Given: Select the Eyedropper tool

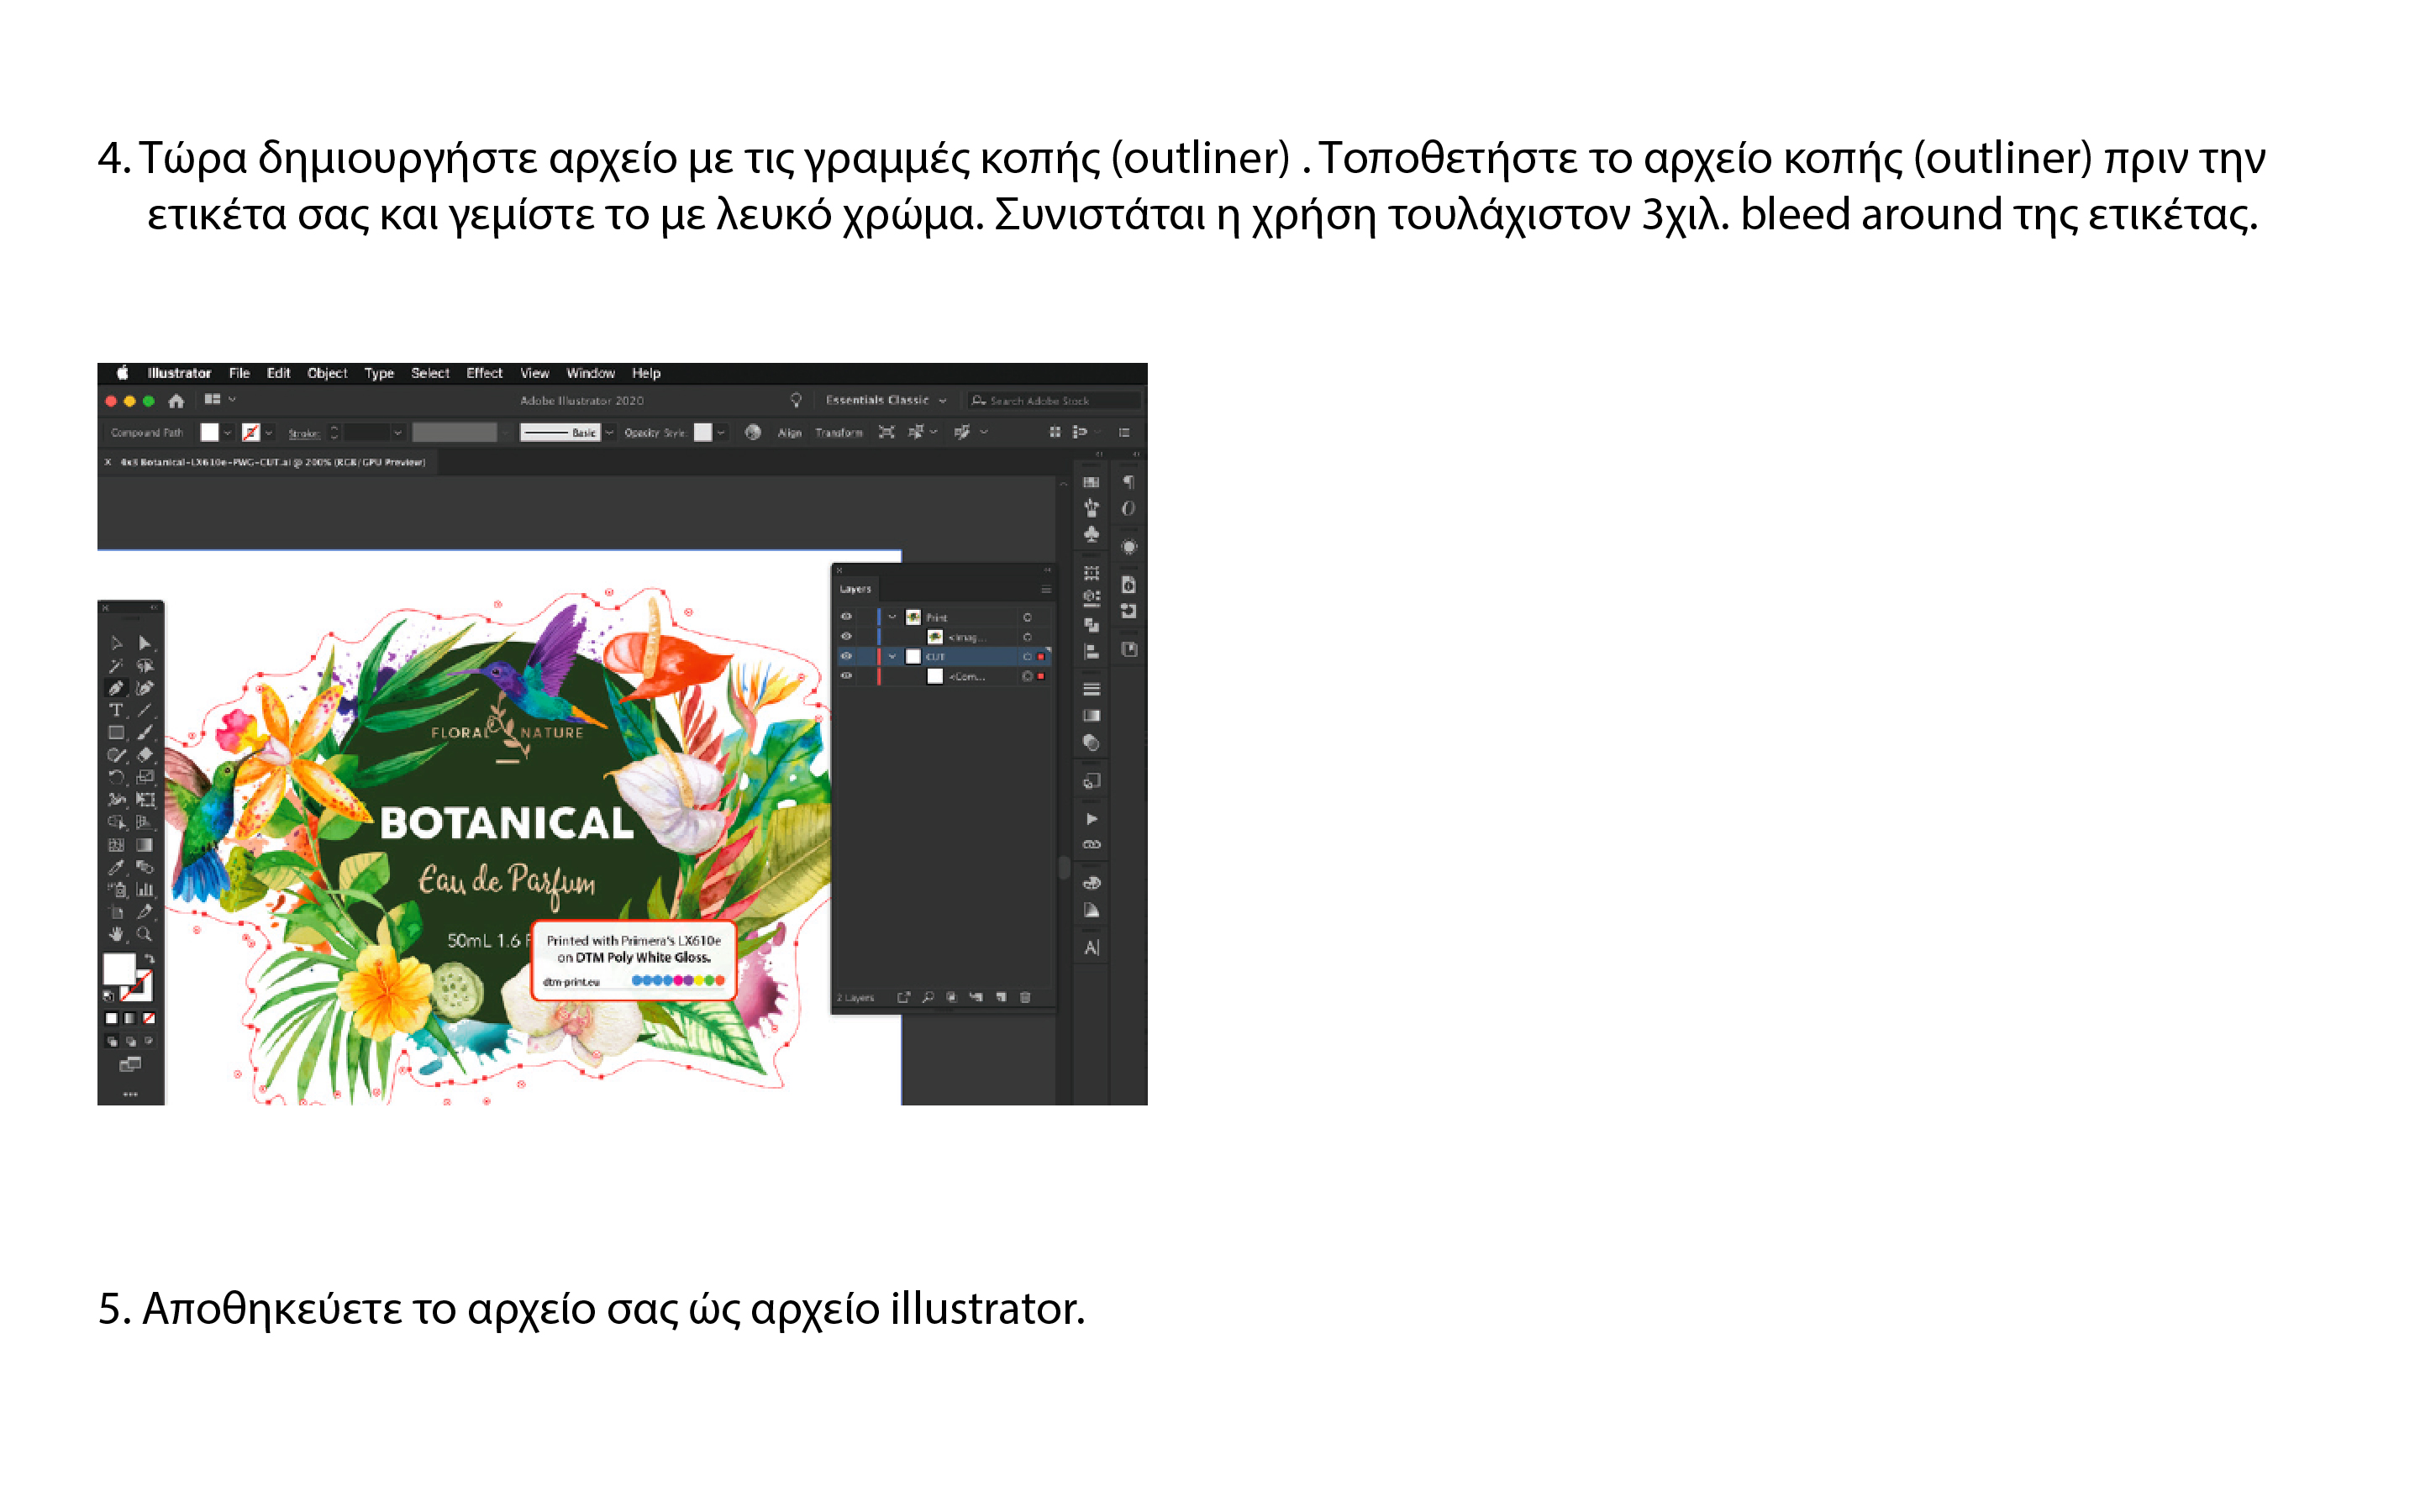Looking at the screenshot, I should pos(116,867).
